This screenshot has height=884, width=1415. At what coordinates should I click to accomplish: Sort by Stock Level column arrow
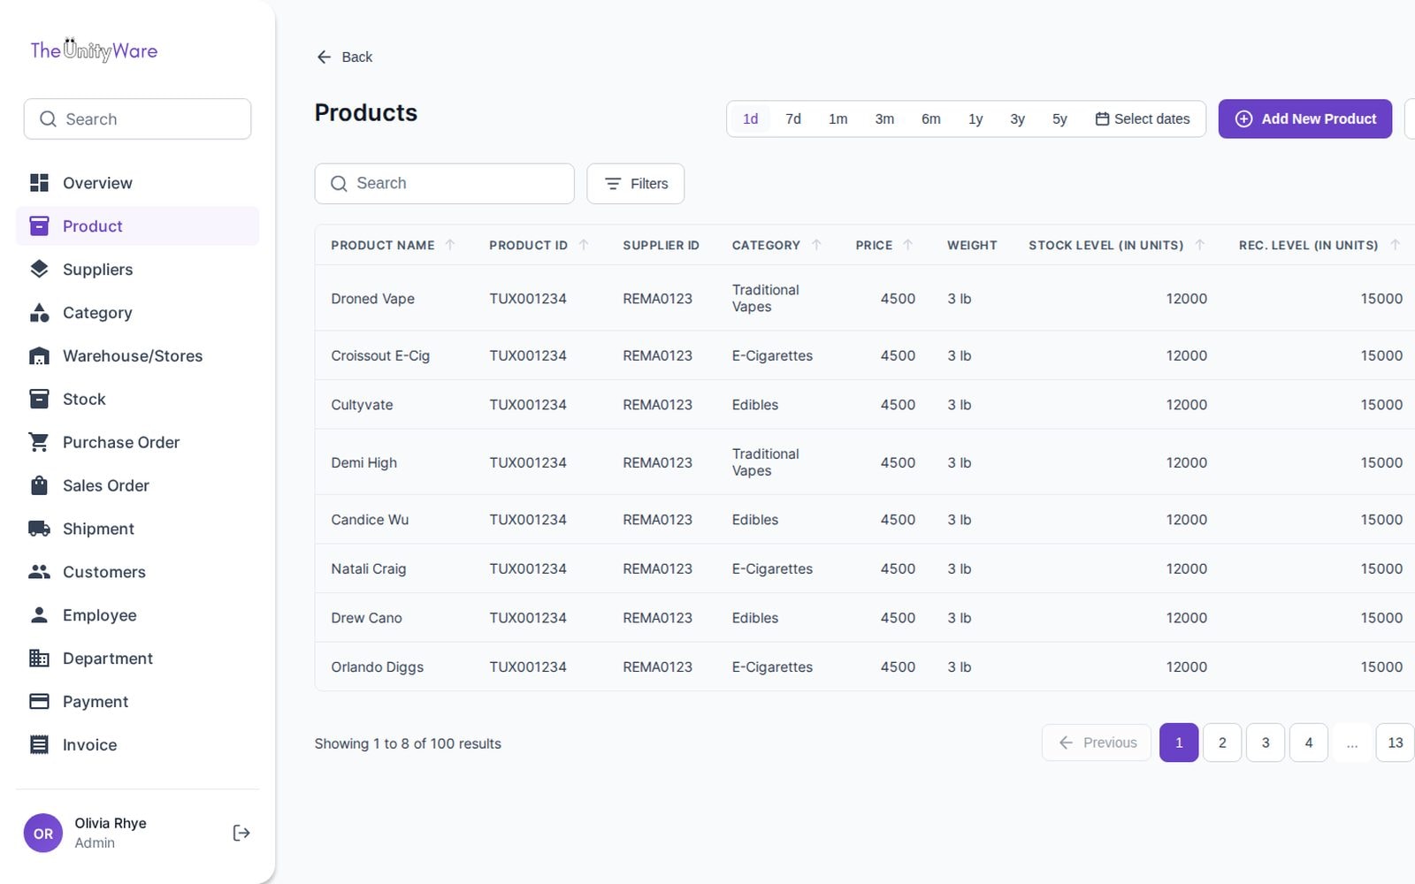tap(1200, 245)
